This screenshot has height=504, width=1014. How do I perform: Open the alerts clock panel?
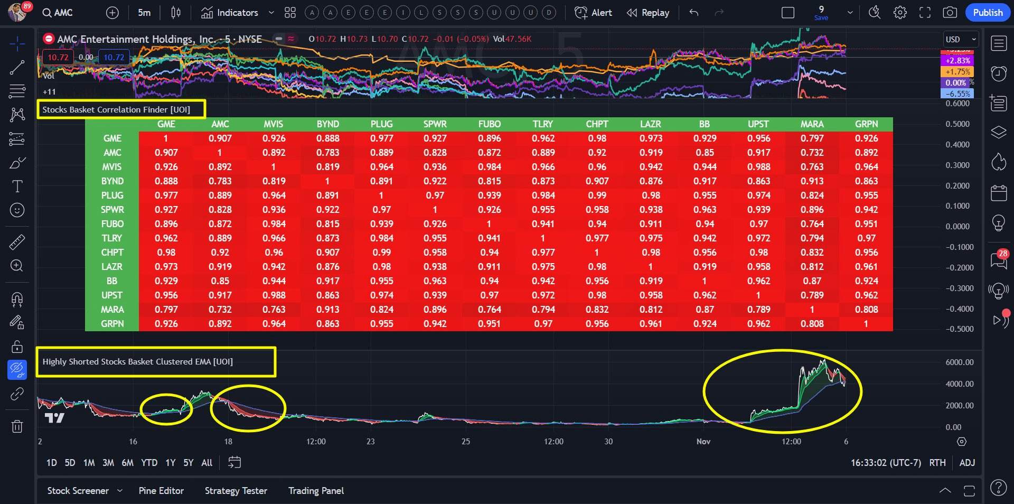click(998, 73)
